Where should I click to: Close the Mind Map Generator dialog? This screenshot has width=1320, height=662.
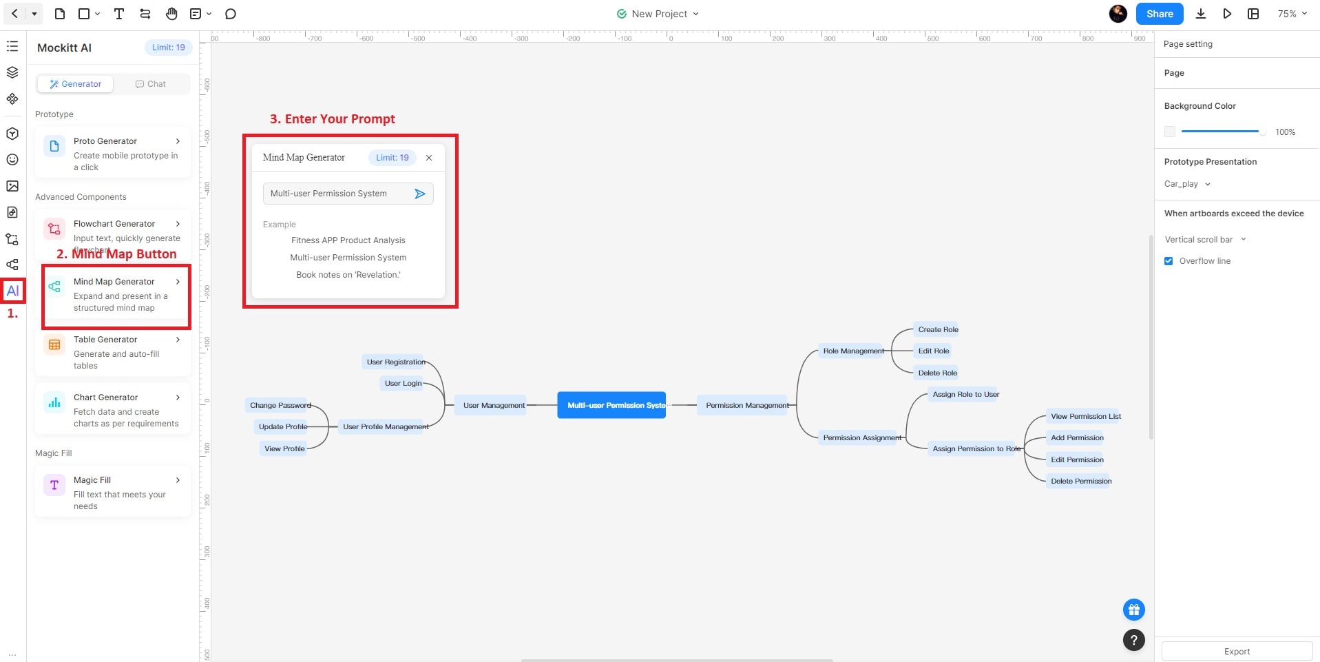click(x=429, y=158)
